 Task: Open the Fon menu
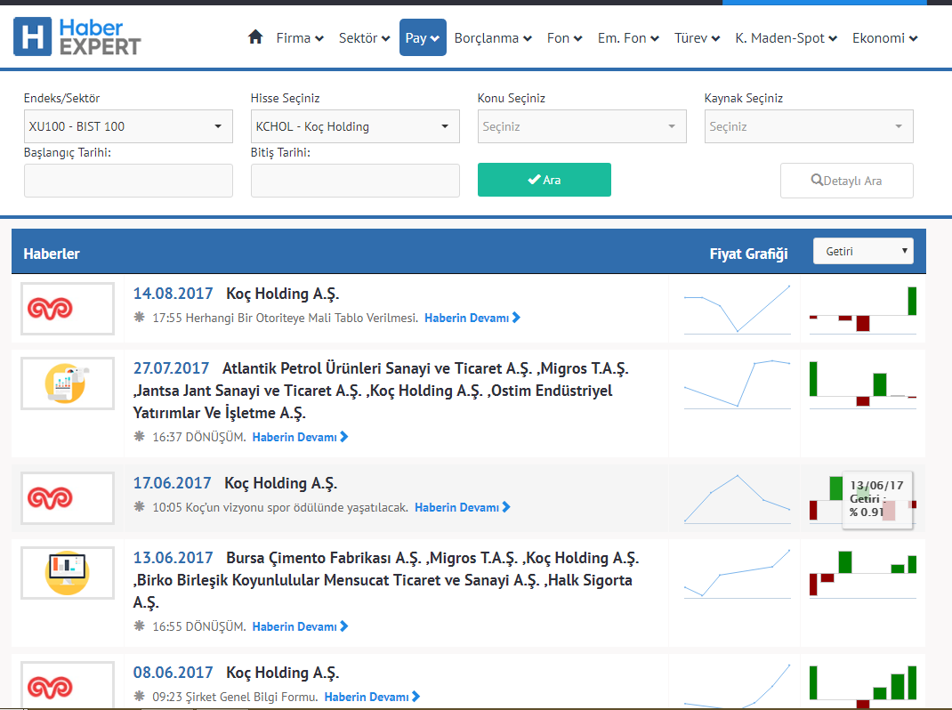click(x=565, y=37)
